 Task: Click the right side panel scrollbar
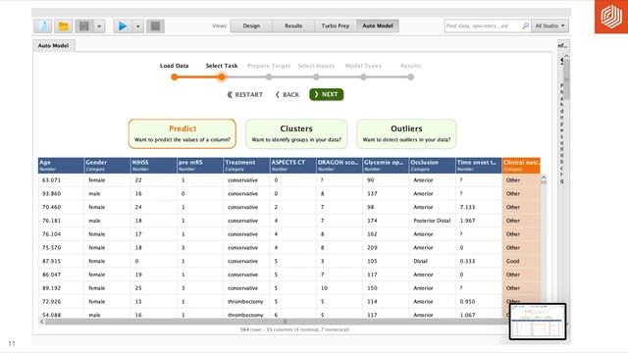(x=566, y=78)
